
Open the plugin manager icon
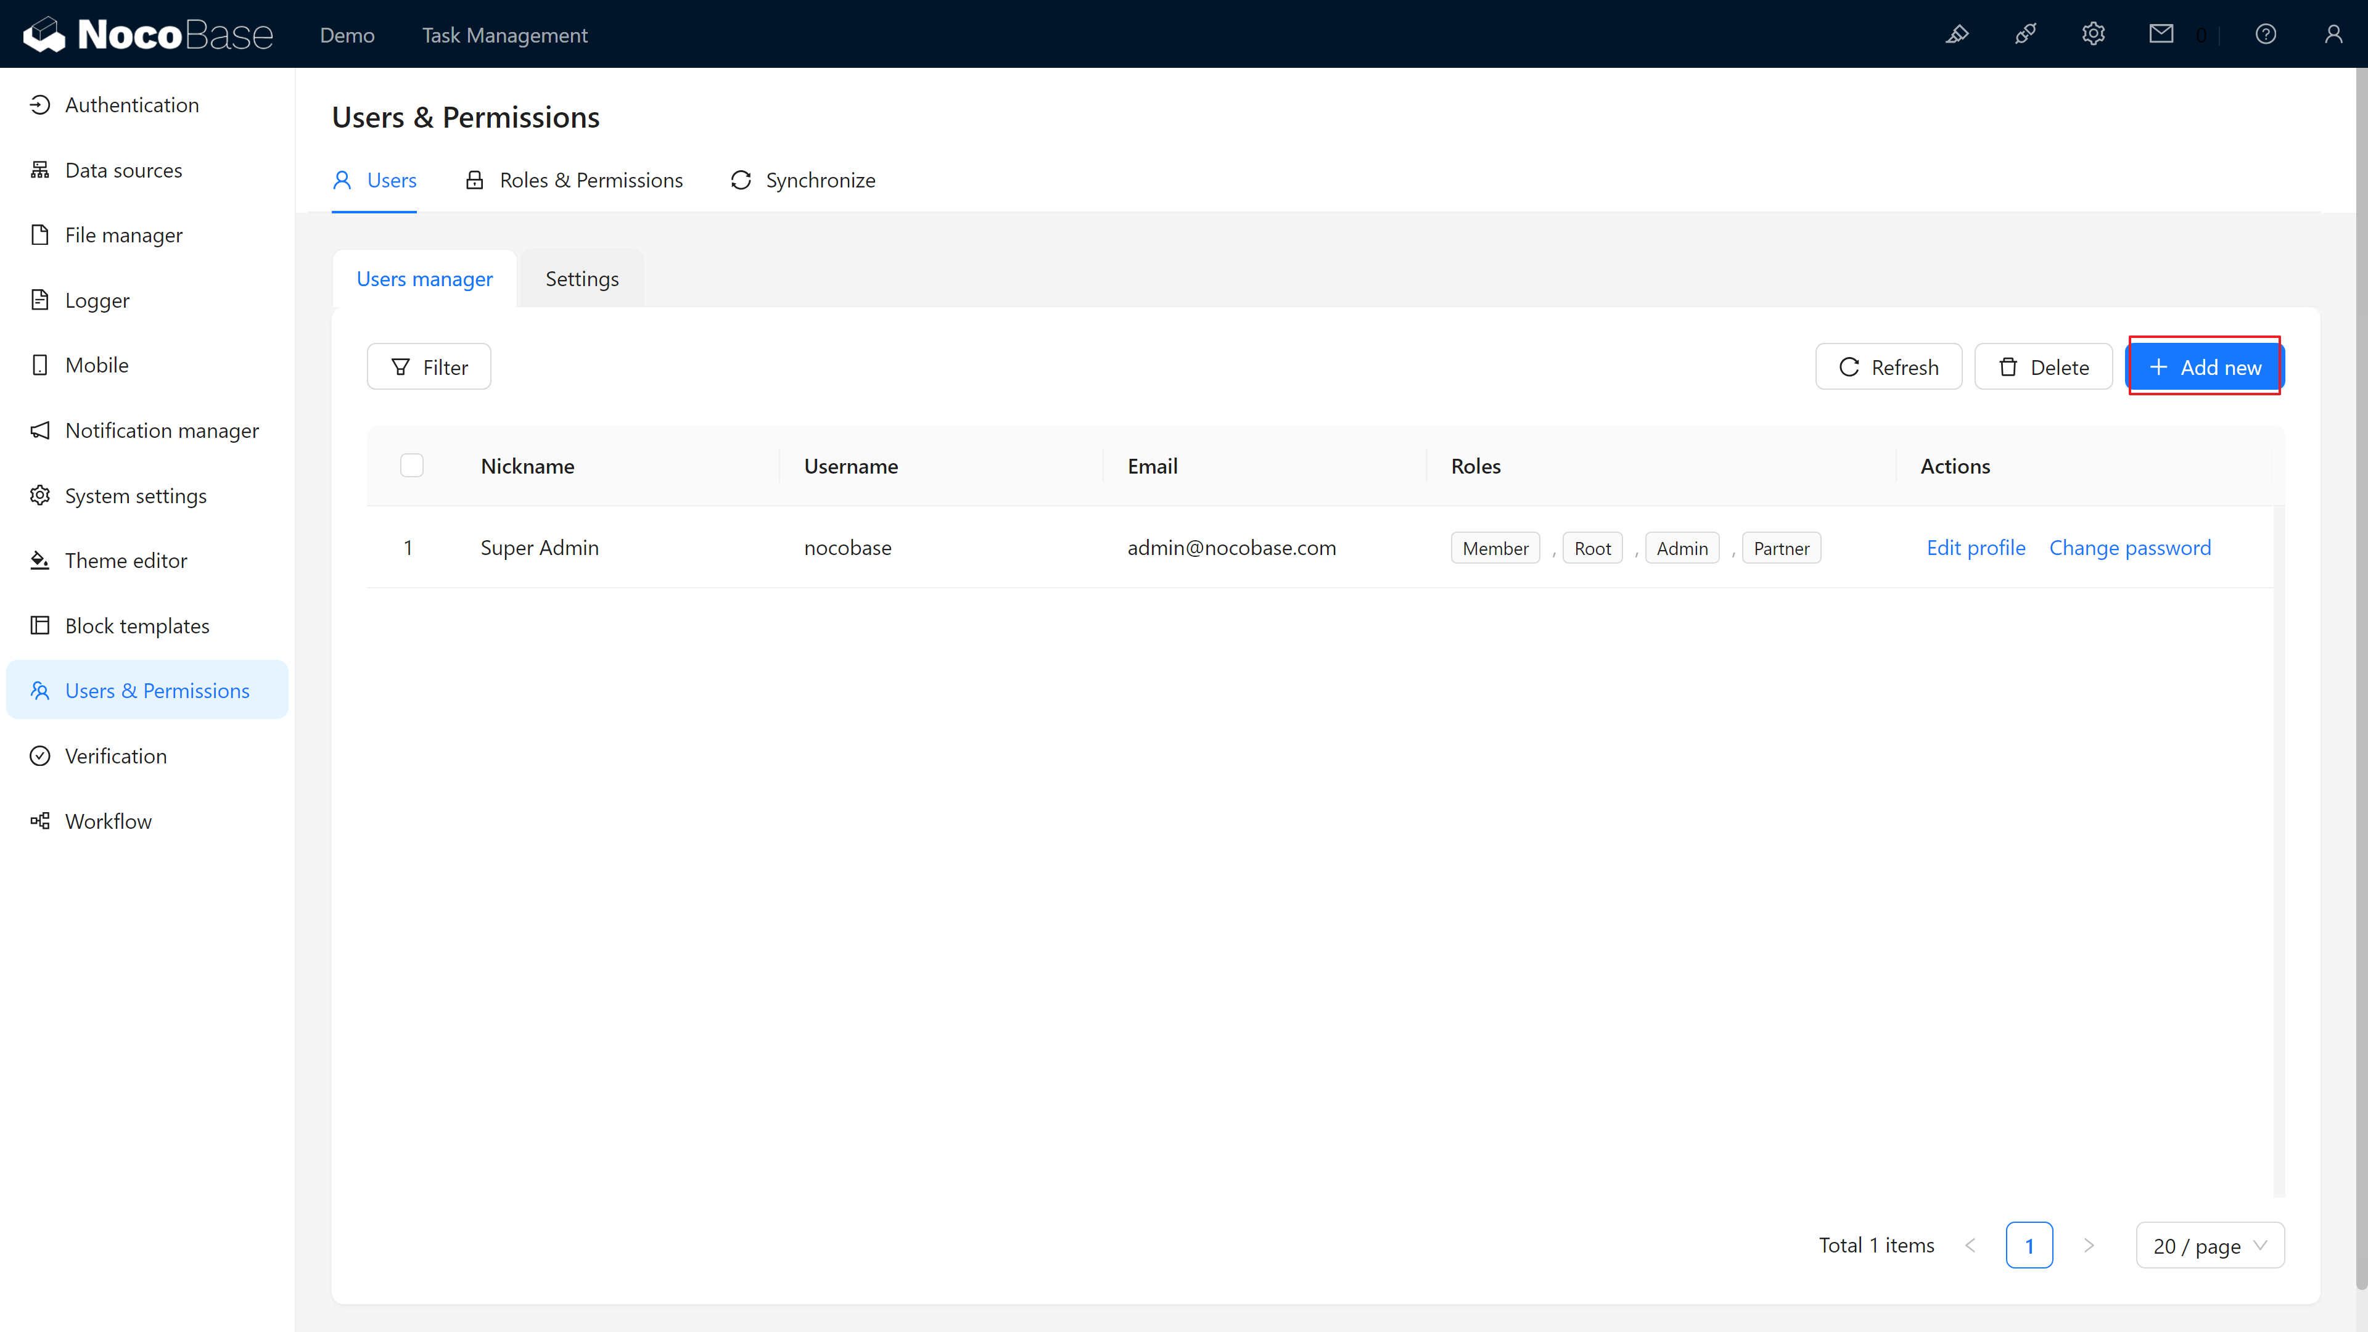[2025, 35]
